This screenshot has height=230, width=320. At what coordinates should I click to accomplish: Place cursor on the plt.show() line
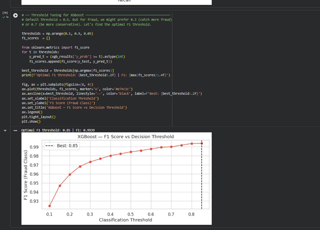[31, 121]
